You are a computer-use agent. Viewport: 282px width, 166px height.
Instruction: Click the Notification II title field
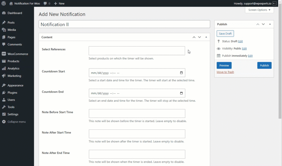coord(124,24)
